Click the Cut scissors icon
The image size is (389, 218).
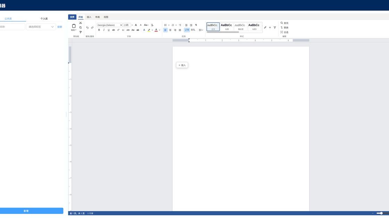pos(81,23)
